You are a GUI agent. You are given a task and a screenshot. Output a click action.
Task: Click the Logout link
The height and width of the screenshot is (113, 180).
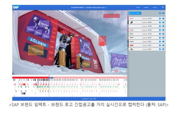point(155,8)
